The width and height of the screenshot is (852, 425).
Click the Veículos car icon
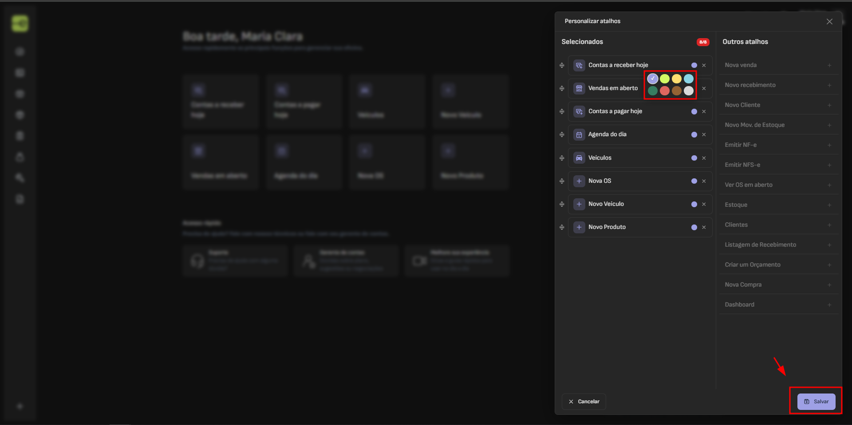coord(579,158)
